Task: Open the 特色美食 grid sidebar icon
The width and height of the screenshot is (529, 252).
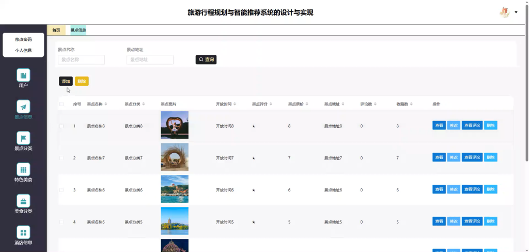Action: (23, 169)
